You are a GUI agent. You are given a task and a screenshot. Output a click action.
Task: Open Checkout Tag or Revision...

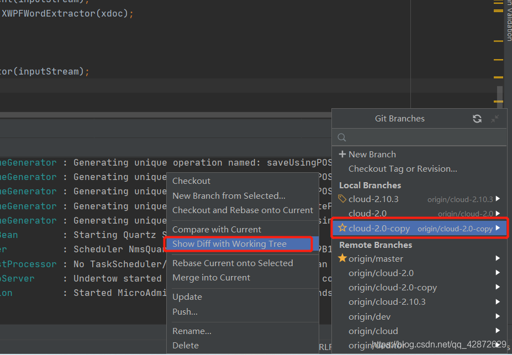click(419, 169)
